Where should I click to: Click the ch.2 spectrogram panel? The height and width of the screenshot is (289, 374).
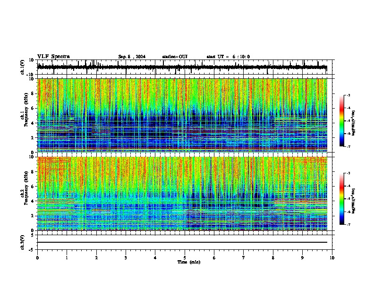(182, 194)
